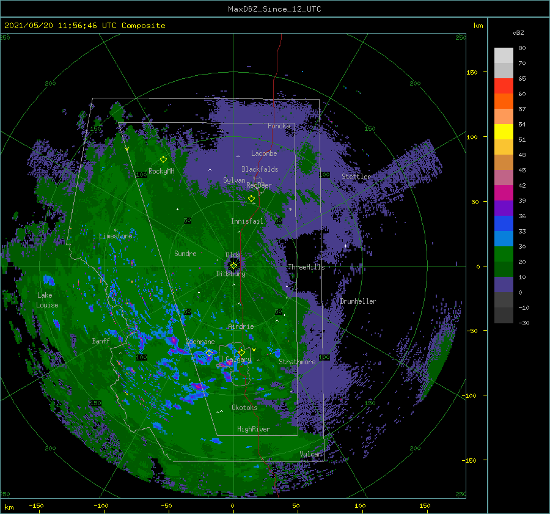The width and height of the screenshot is (550, 514).
Task: Click the -30 value on the dBZ scale
Action: point(524,323)
